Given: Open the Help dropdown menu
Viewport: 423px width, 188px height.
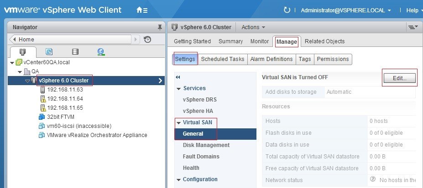Looking at the screenshot, I should pyautogui.click(x=414, y=10).
